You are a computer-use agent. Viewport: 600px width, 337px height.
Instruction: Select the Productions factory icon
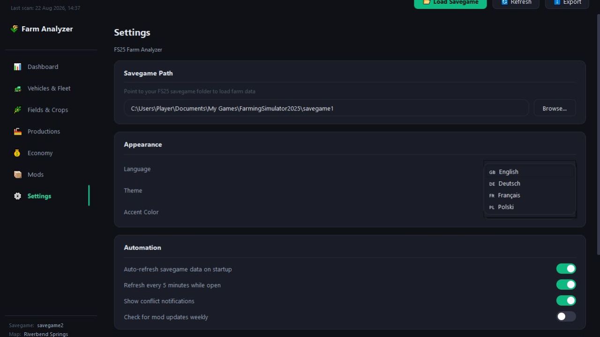pos(17,132)
